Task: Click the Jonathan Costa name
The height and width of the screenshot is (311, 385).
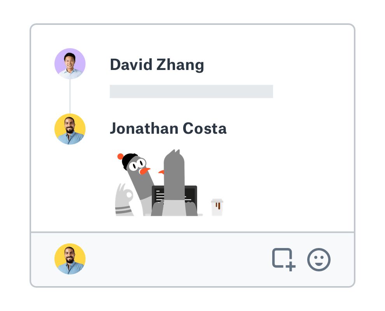Action: [168, 128]
